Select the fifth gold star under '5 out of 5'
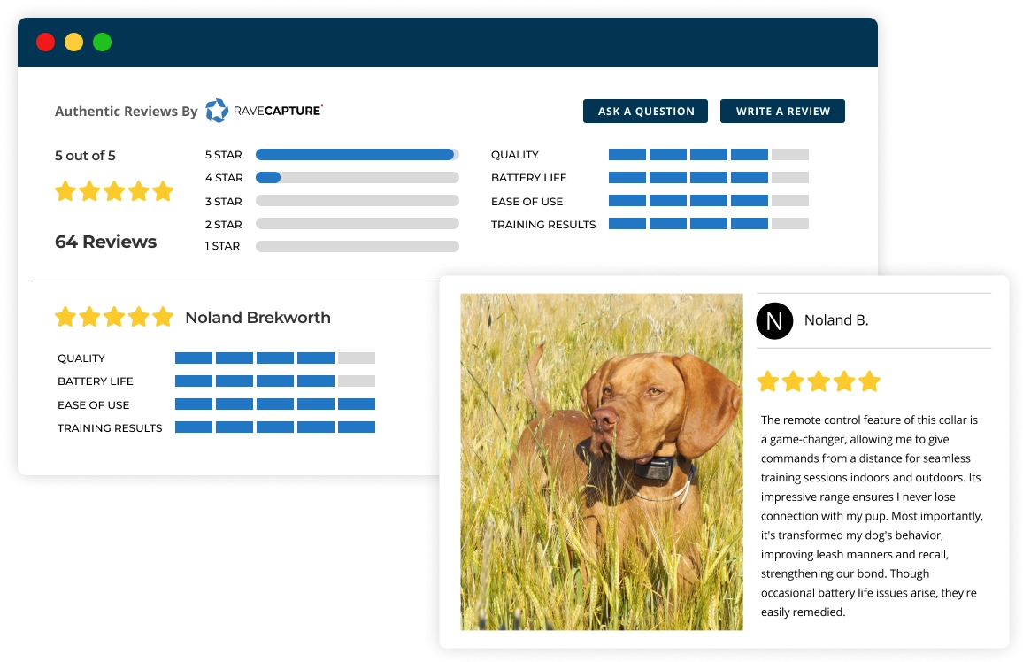Screen dimensions: 1023x662 click(x=163, y=190)
